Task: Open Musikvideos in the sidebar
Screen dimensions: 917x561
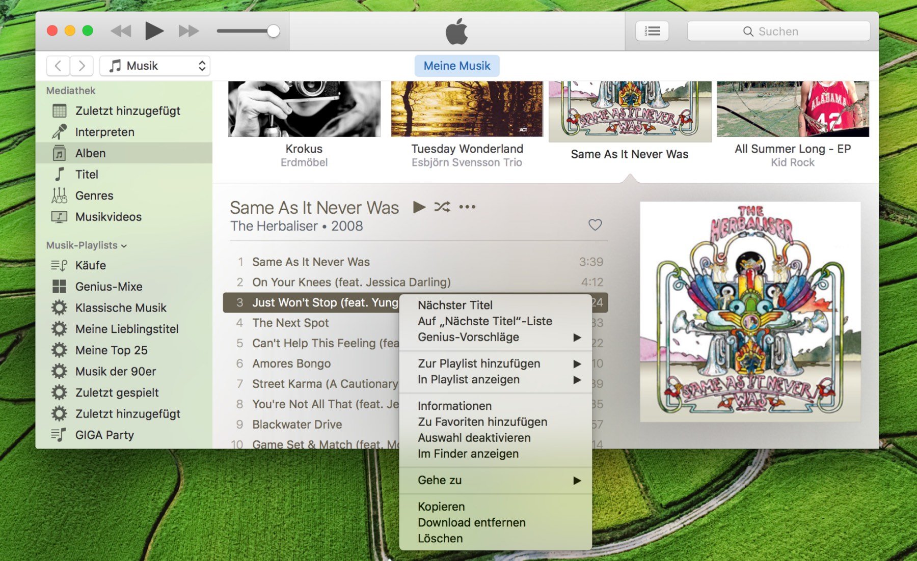Action: click(x=124, y=217)
